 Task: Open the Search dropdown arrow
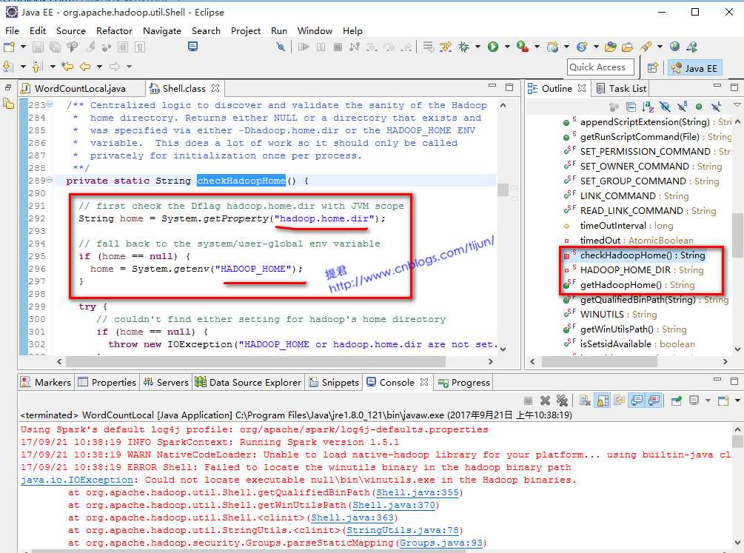coord(660,47)
